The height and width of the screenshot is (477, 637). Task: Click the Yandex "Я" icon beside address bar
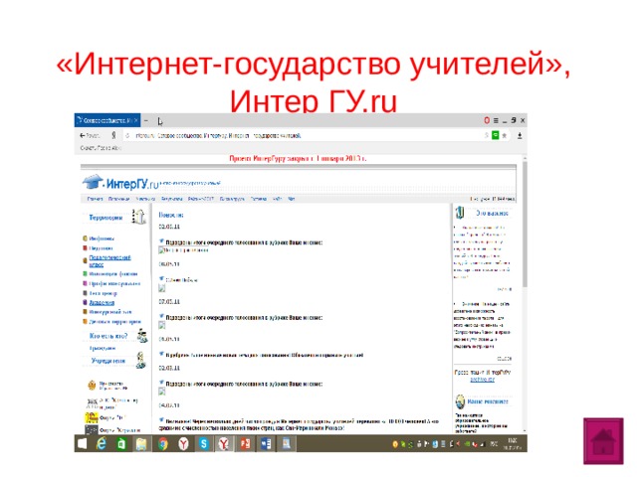113,135
